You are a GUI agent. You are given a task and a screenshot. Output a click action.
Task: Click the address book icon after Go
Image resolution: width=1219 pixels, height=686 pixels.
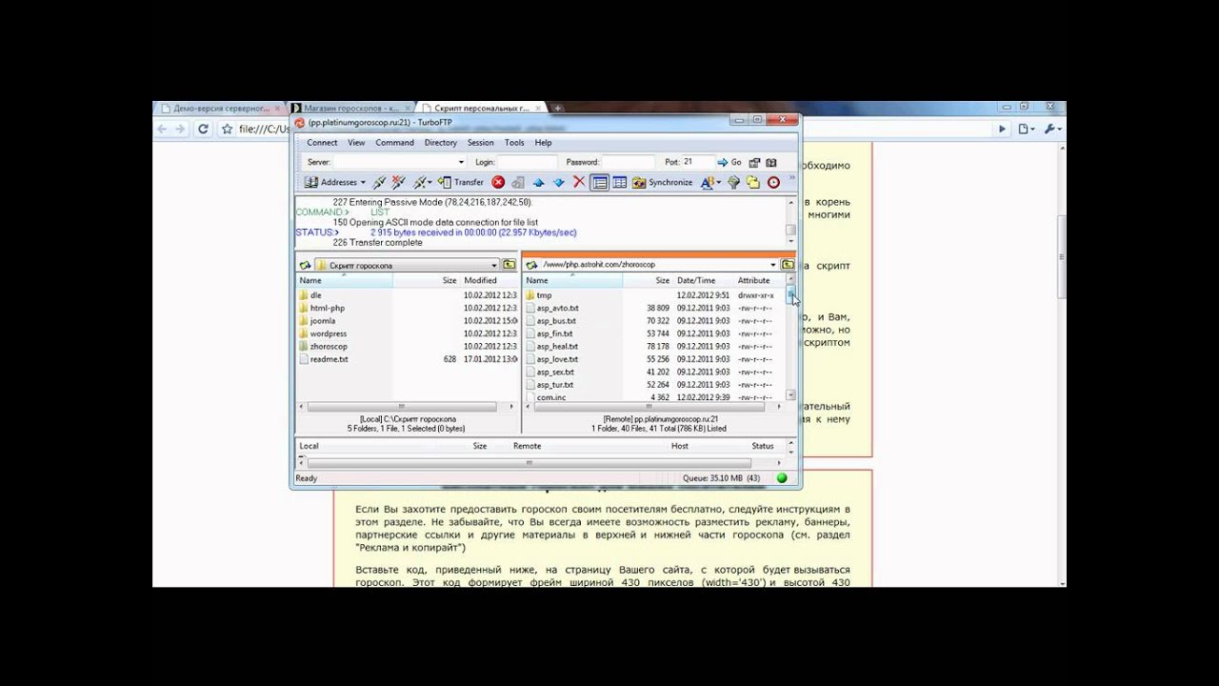[770, 162]
